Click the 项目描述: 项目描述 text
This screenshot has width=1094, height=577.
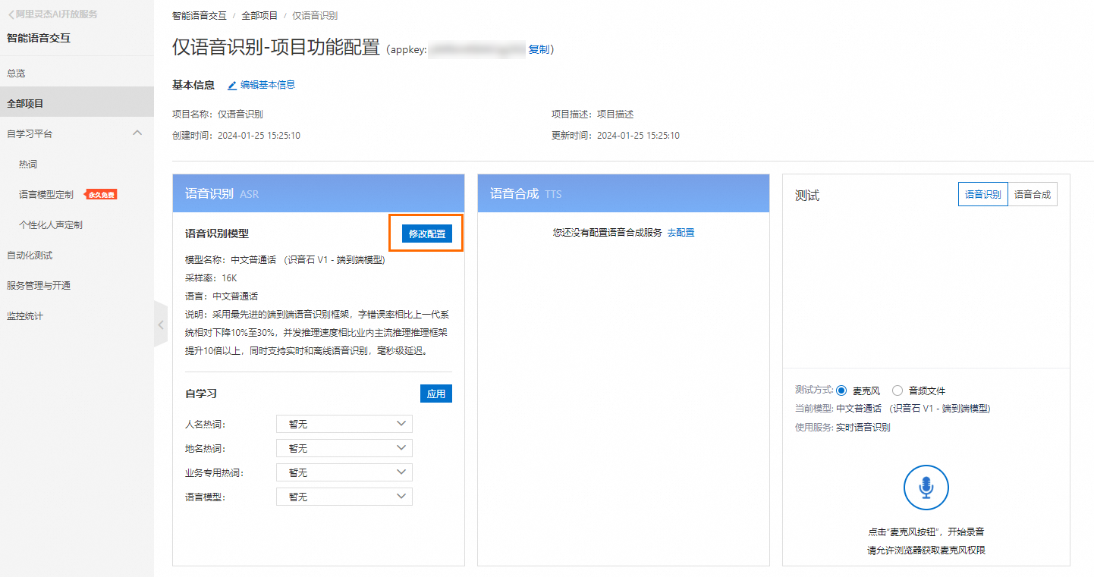point(593,114)
